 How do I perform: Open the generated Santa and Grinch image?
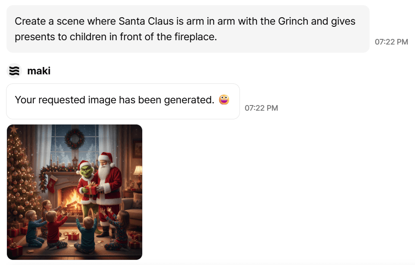75,192
